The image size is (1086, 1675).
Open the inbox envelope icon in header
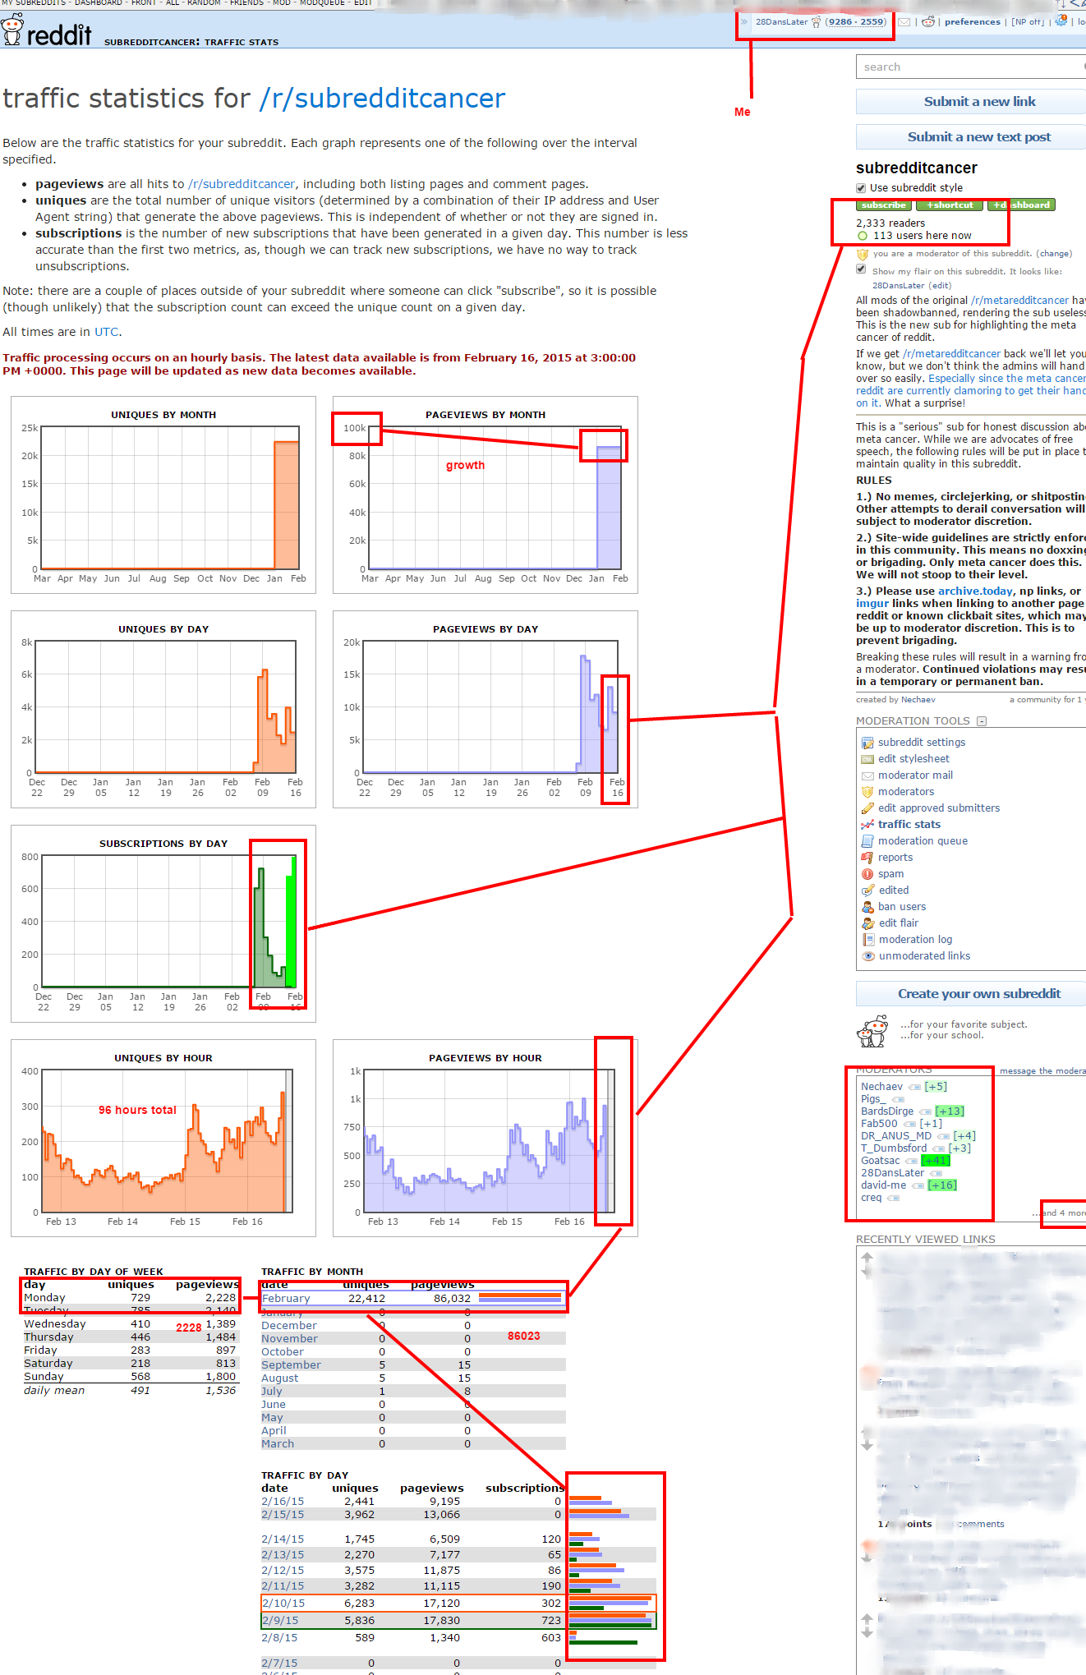(x=904, y=22)
